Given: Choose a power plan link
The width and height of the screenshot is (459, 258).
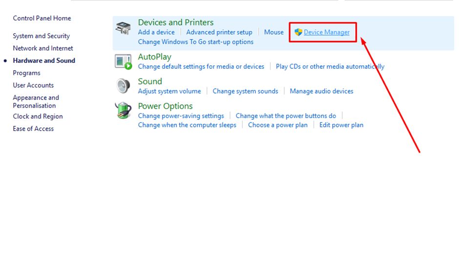Looking at the screenshot, I should [278, 125].
